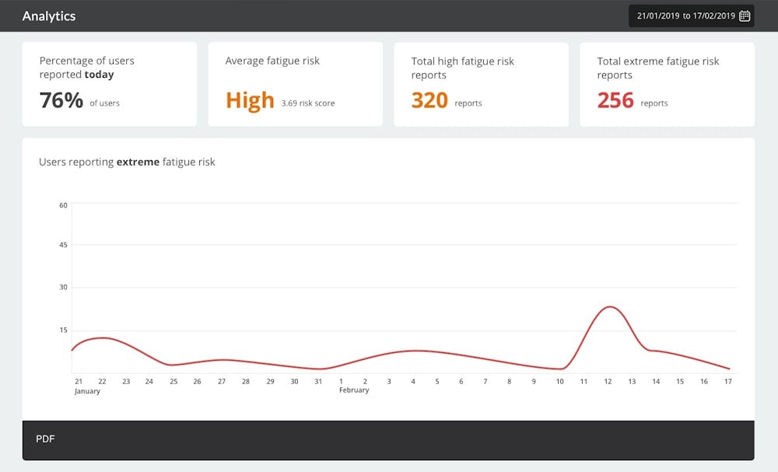
Task: Open the calendar icon in date range
Action: [745, 16]
